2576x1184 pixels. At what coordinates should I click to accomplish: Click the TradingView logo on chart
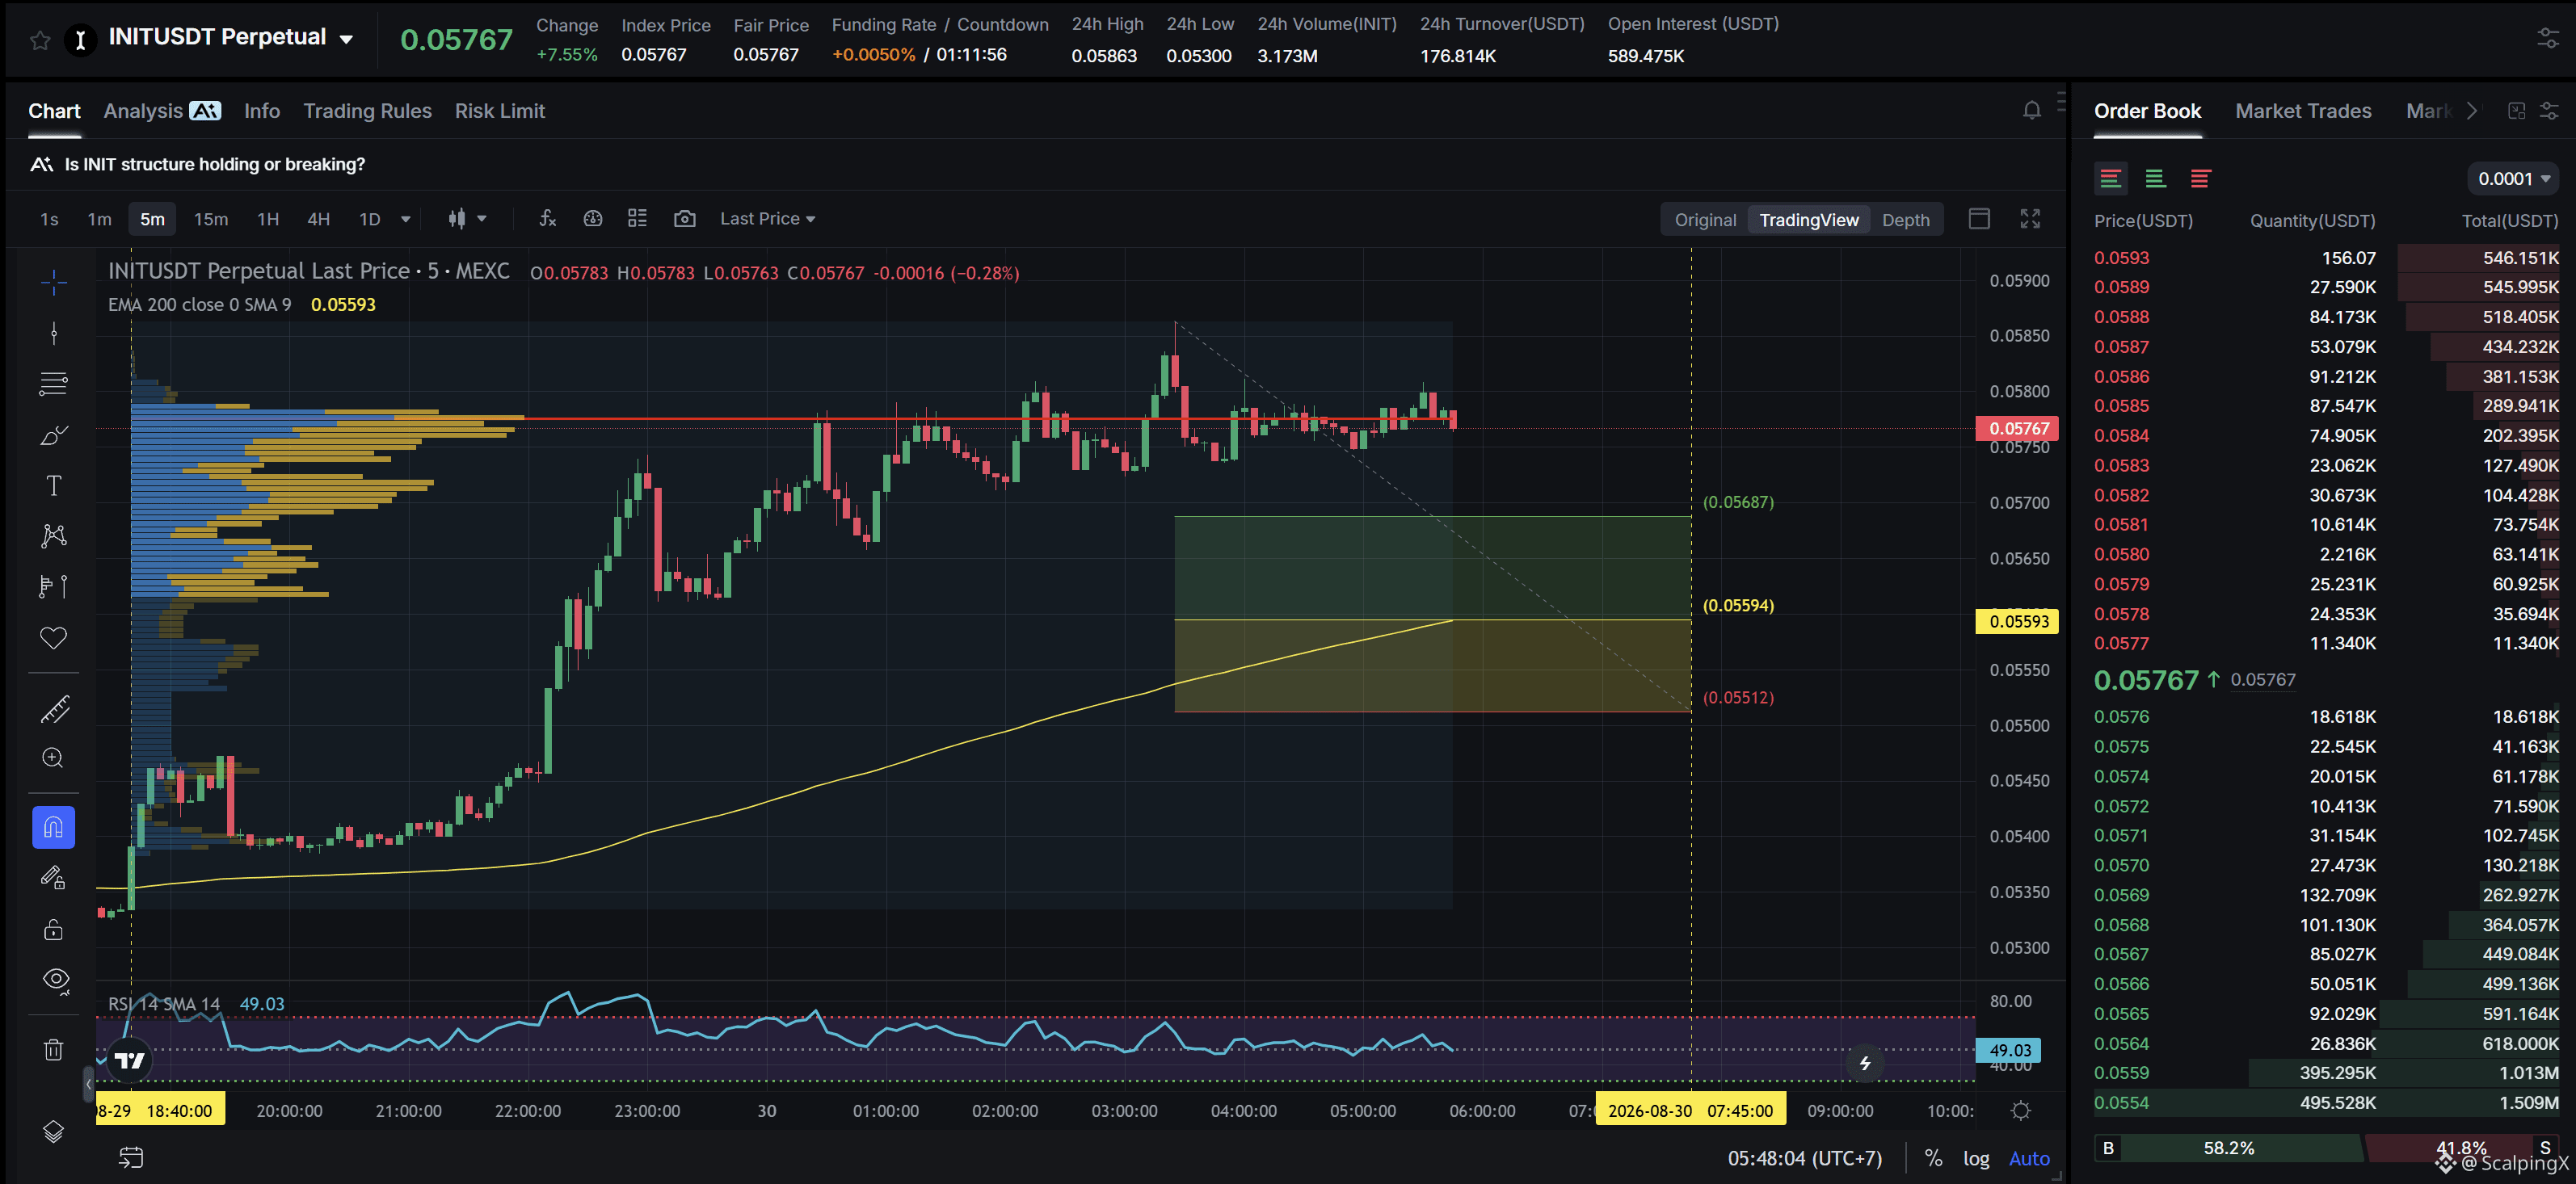coord(130,1060)
